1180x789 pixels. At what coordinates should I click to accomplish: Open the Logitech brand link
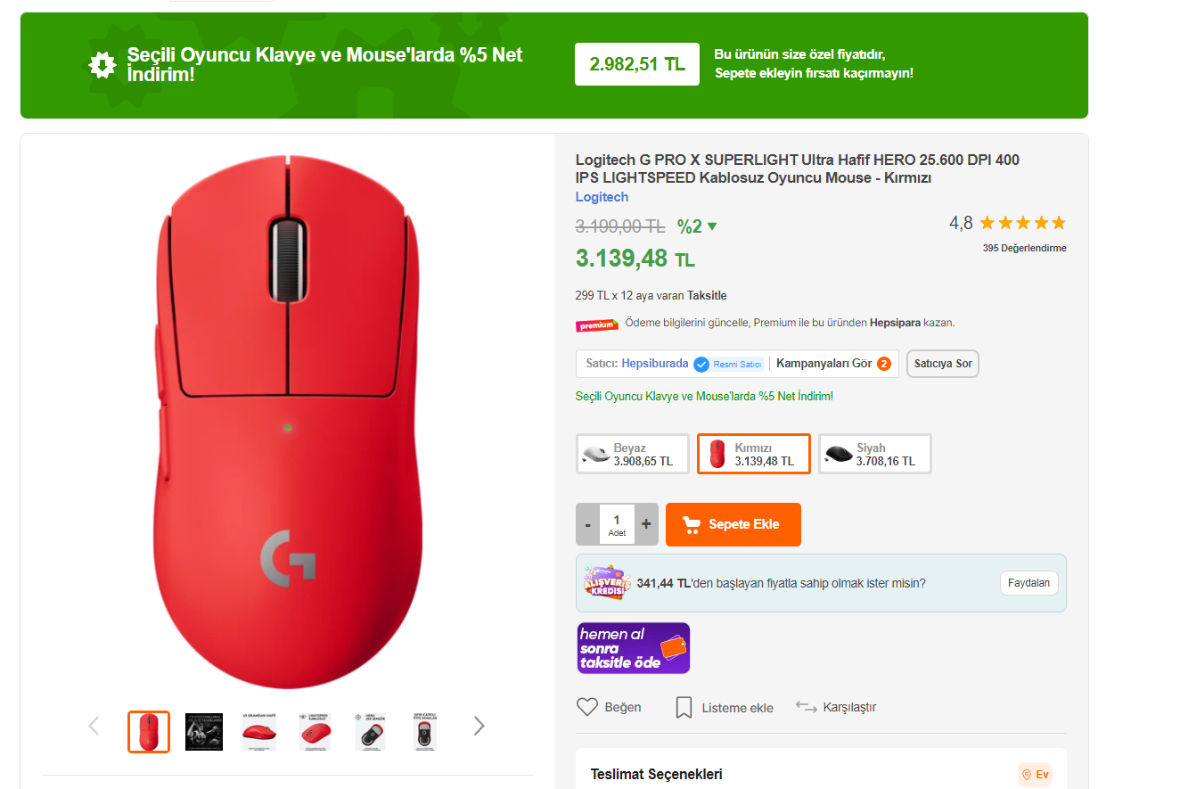[x=602, y=197]
